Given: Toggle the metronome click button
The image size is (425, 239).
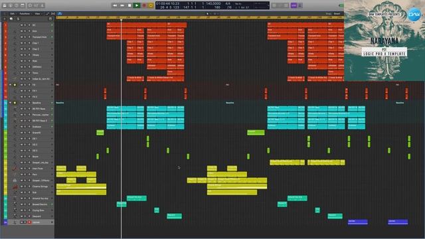Looking at the screenshot, I should (x=300, y=5).
